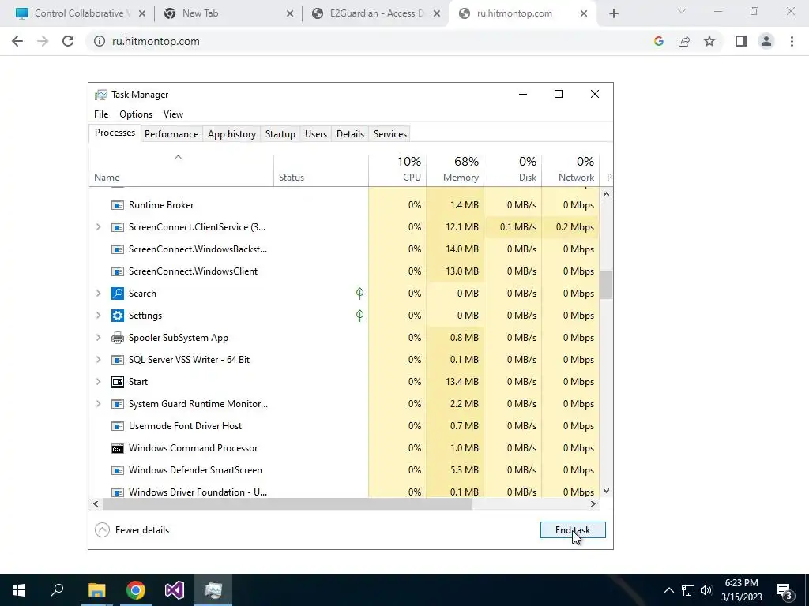Click the Windows Start button
Viewport: 809px width, 606px height.
click(x=19, y=590)
